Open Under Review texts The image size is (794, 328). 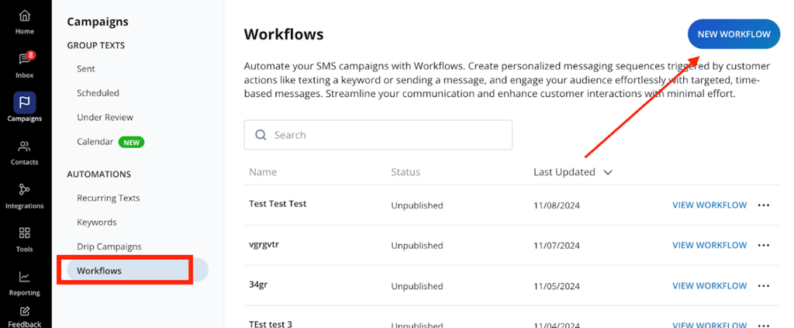pos(105,117)
